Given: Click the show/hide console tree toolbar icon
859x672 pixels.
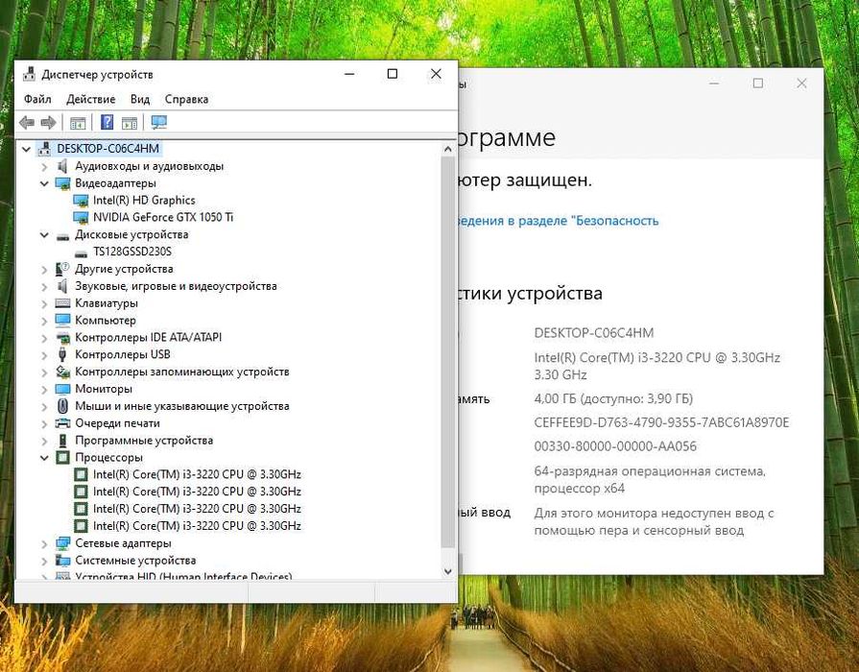Looking at the screenshot, I should [78, 123].
